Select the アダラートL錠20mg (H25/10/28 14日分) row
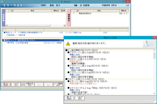The width and height of the screenshot is (157, 104). 88,53
